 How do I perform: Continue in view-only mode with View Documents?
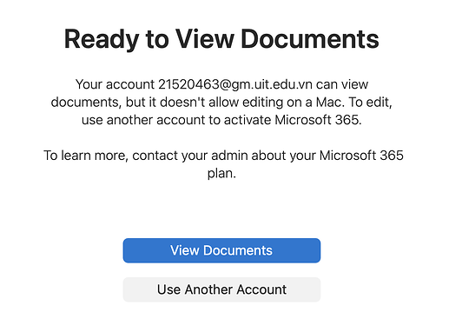tap(221, 250)
